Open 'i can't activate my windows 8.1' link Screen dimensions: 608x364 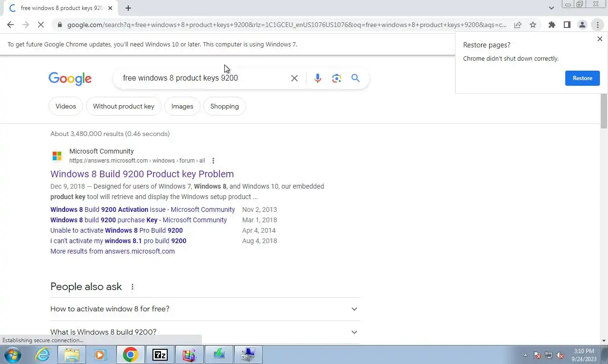(x=118, y=241)
